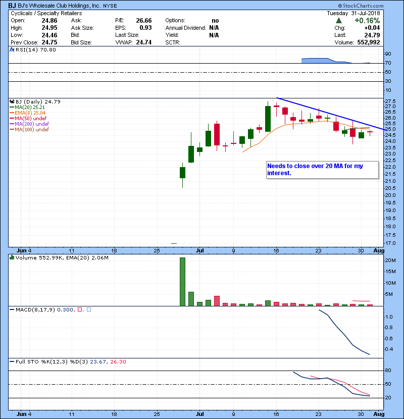Viewport: 404px width, 419px height.
Task: Click the Yield N/A value
Action: pos(214,35)
